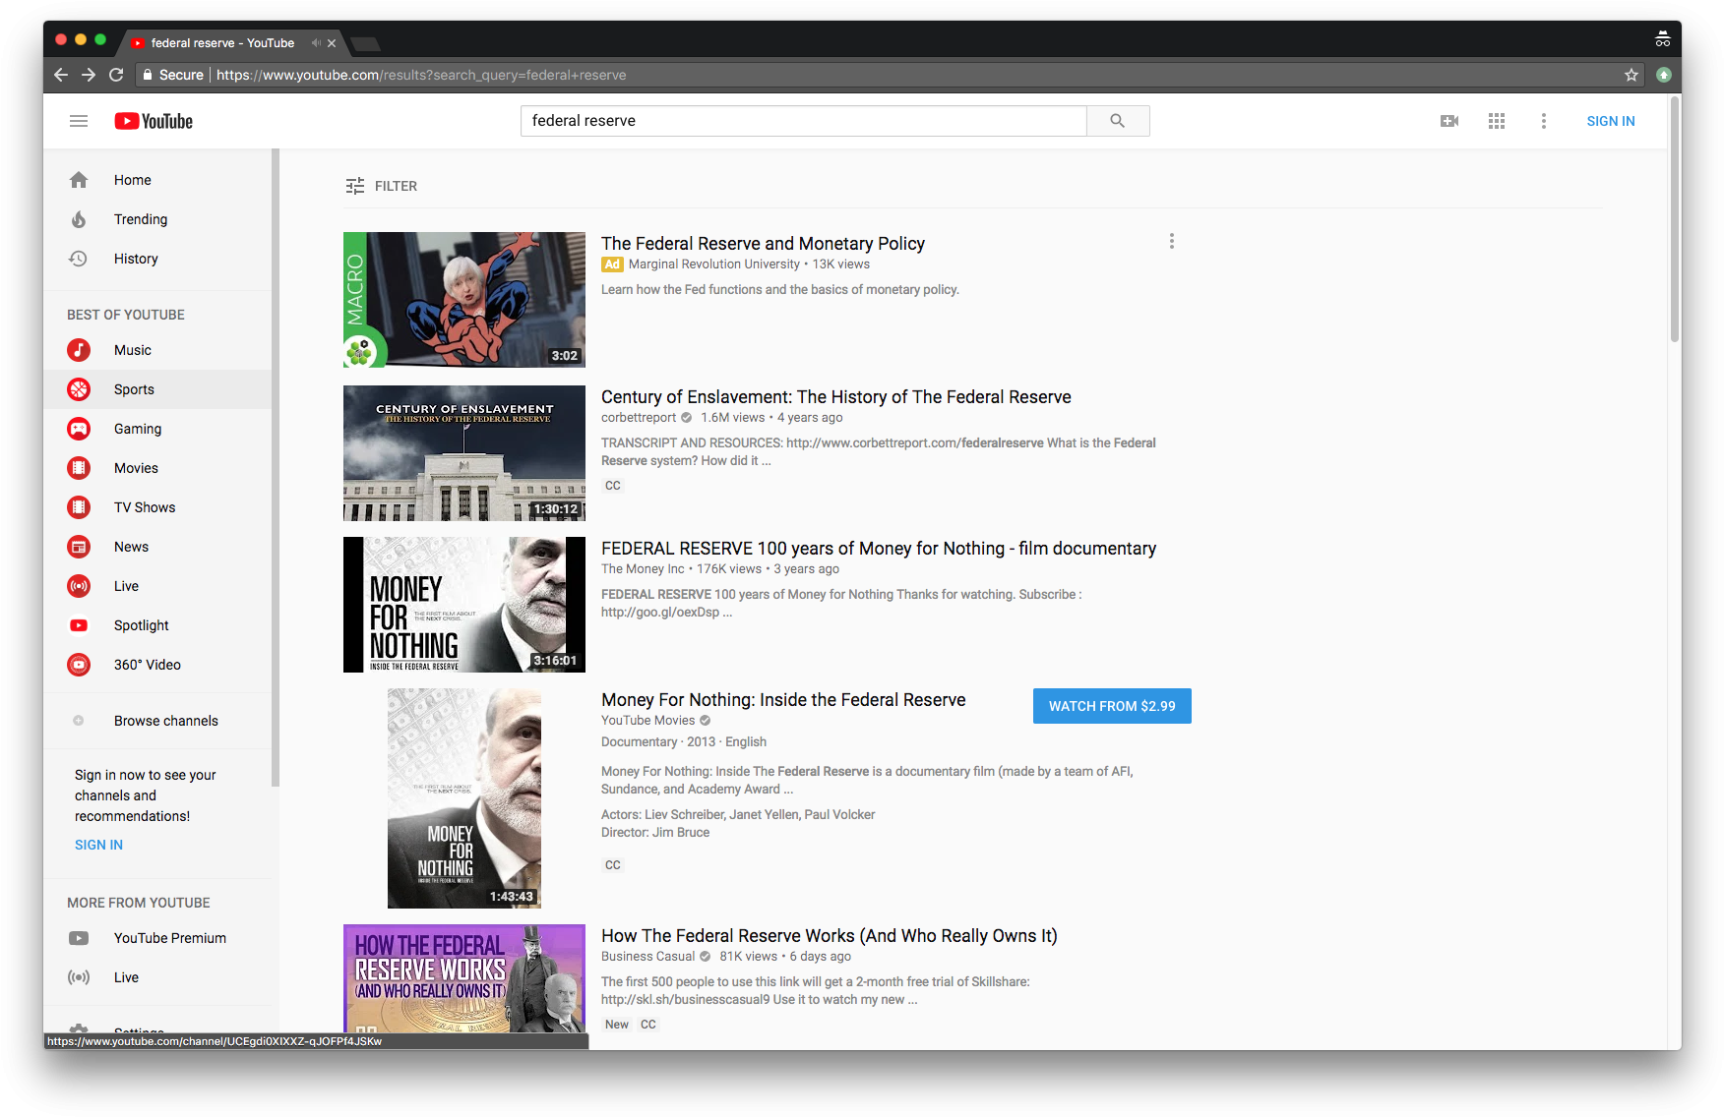This screenshot has height=1117, width=1724.
Task: Click inside the search input field
Action: (804, 120)
